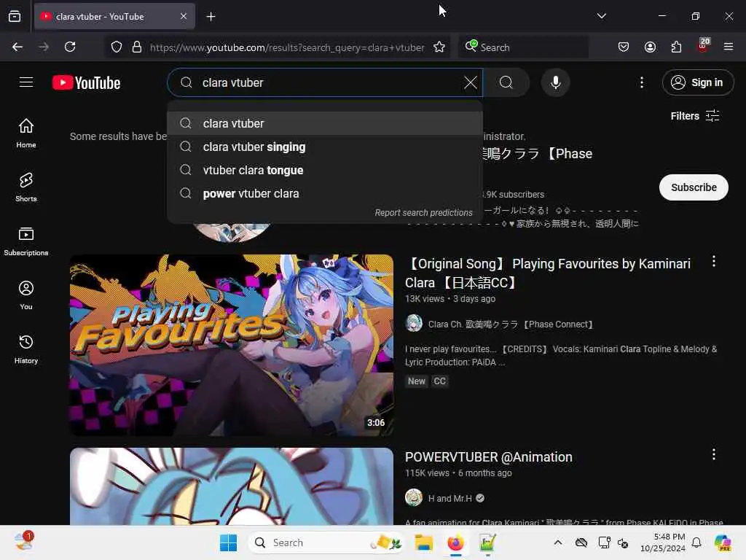The image size is (746, 560).
Task: Open the Firefox tracking protection shield
Action: (x=117, y=47)
